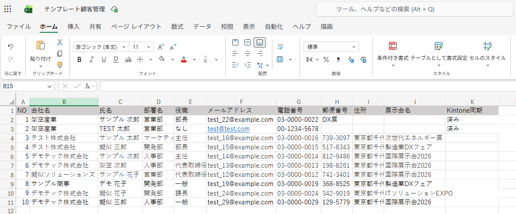Click the search box ツール、ヘルプなどの検索
The height and width of the screenshot is (214, 516).
[x=415, y=9]
